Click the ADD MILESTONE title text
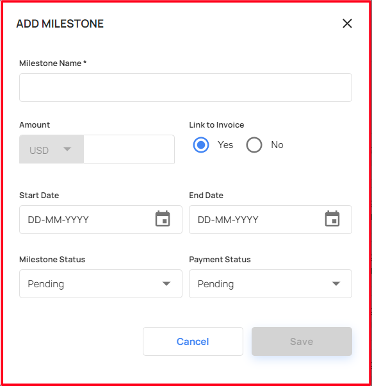 (x=60, y=24)
